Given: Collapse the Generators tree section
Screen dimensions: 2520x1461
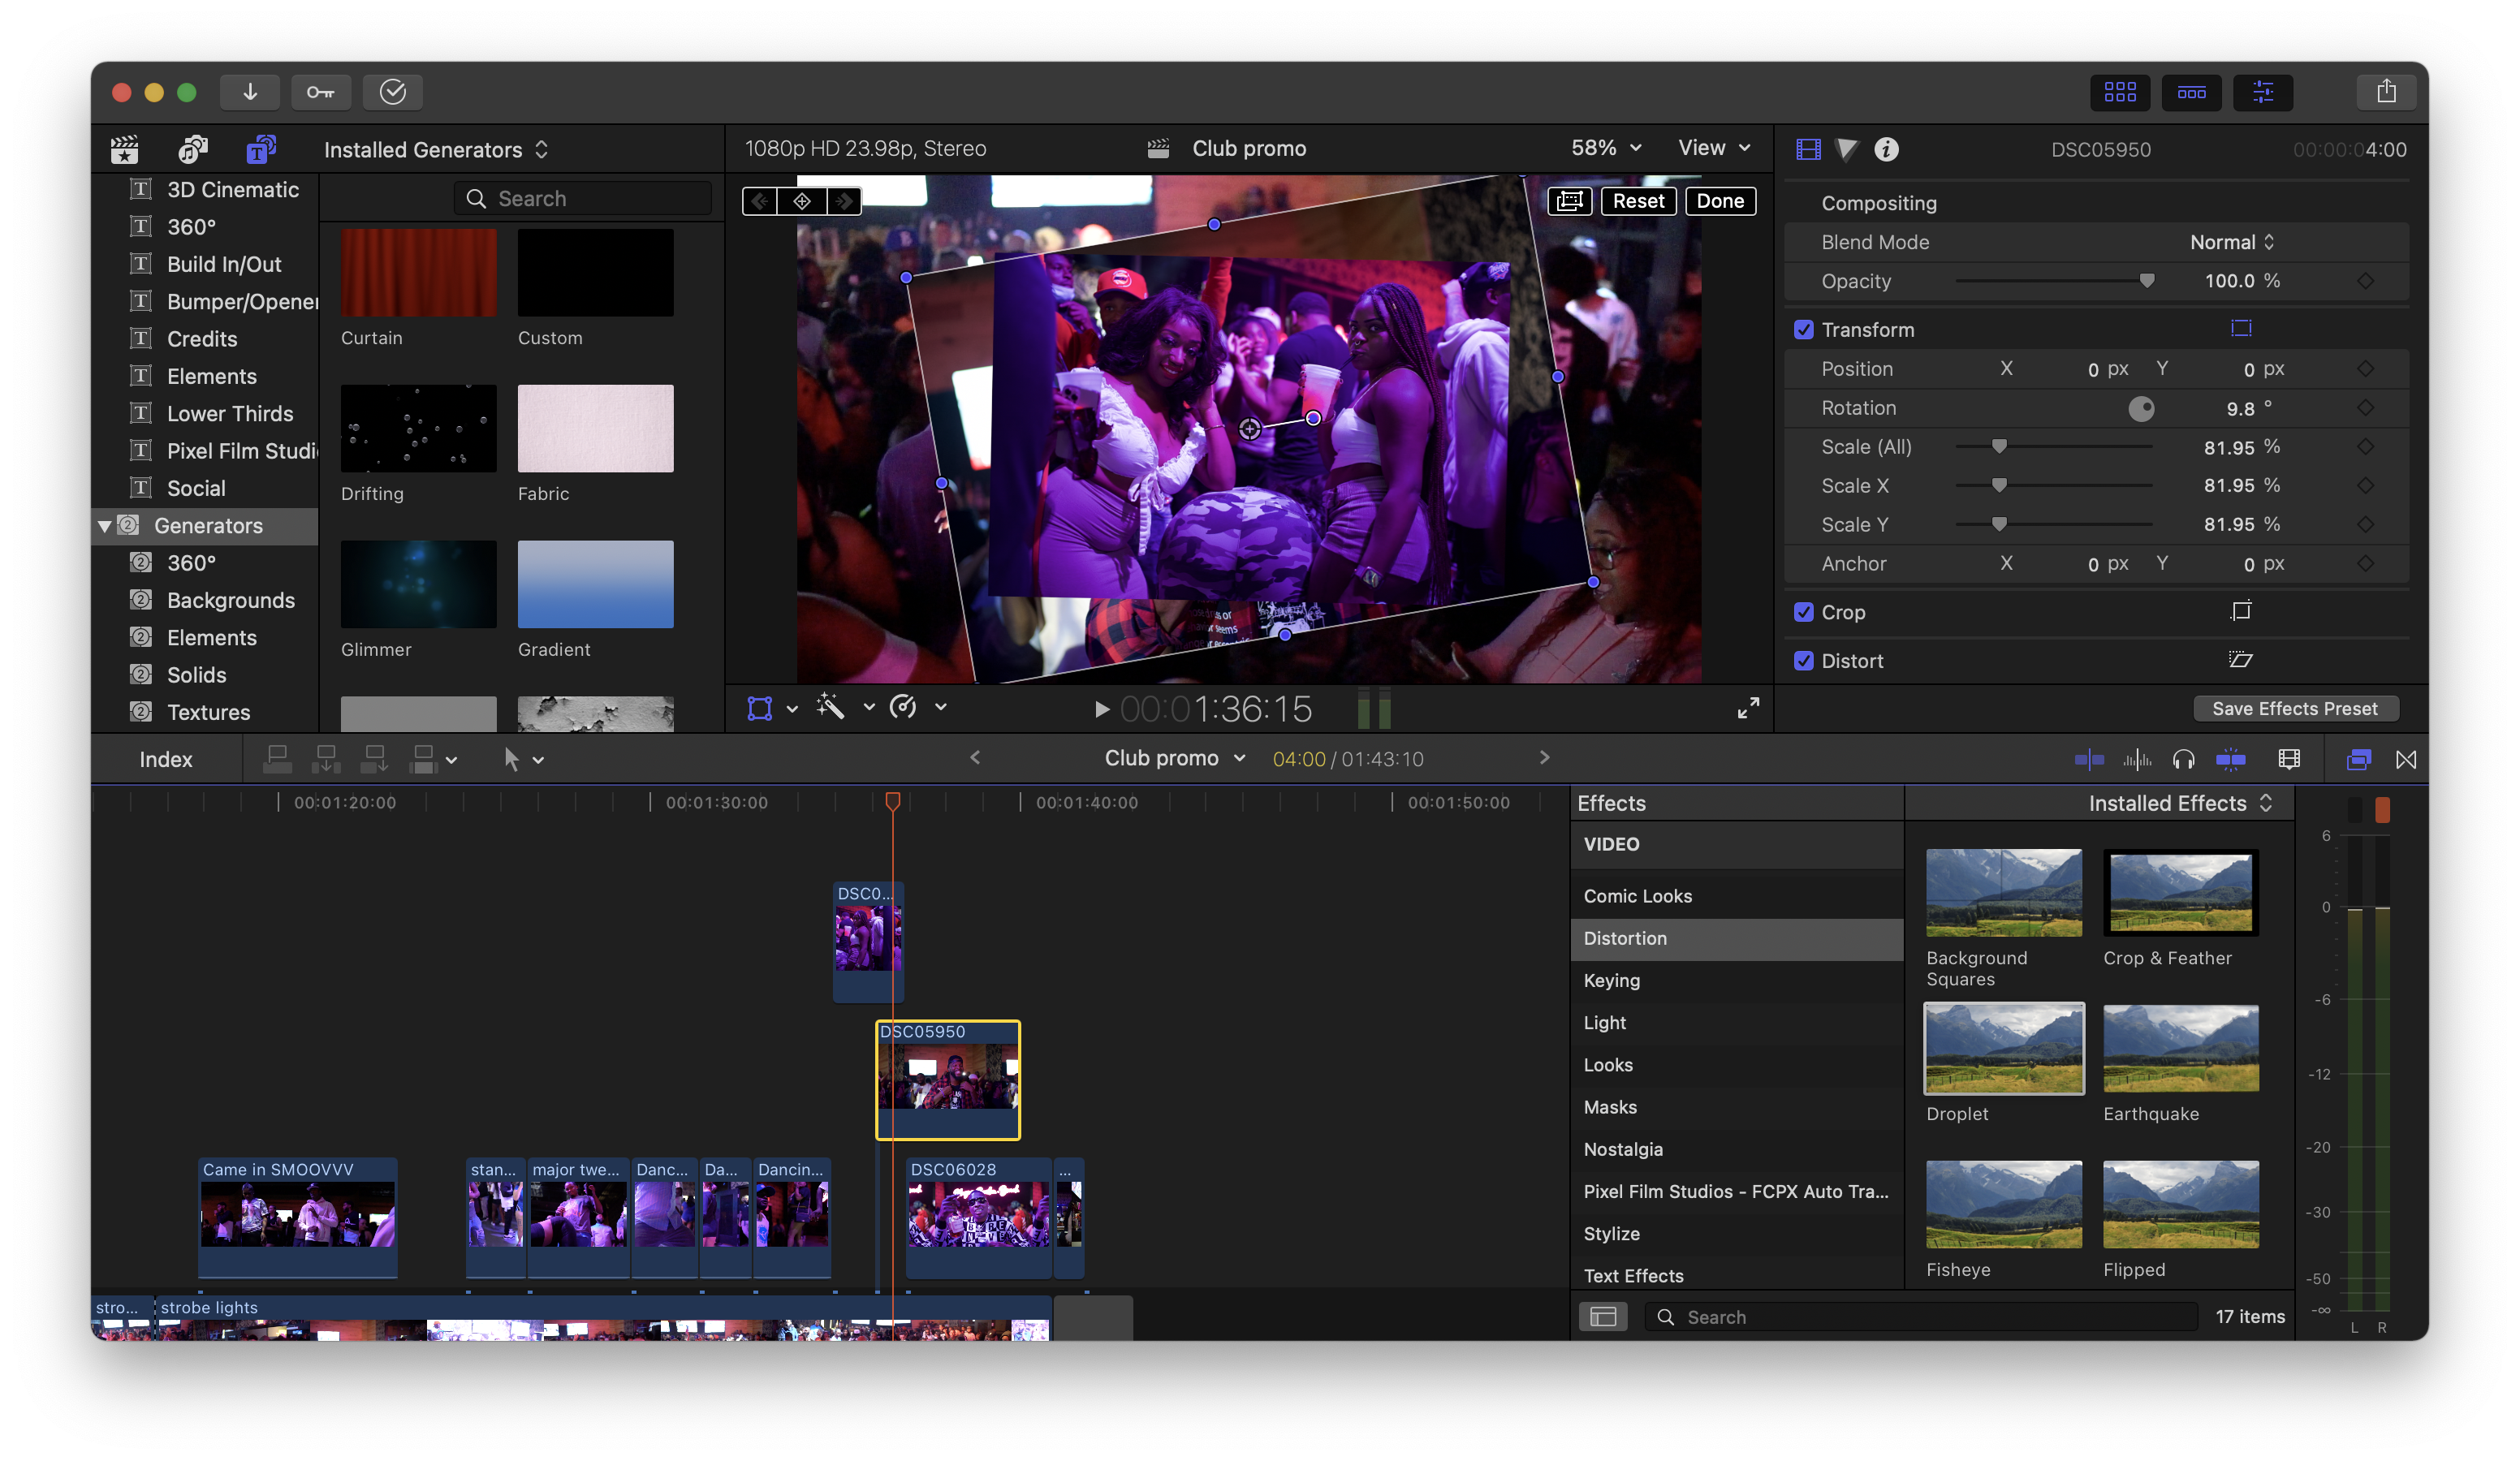Looking at the screenshot, I should [x=104, y=526].
